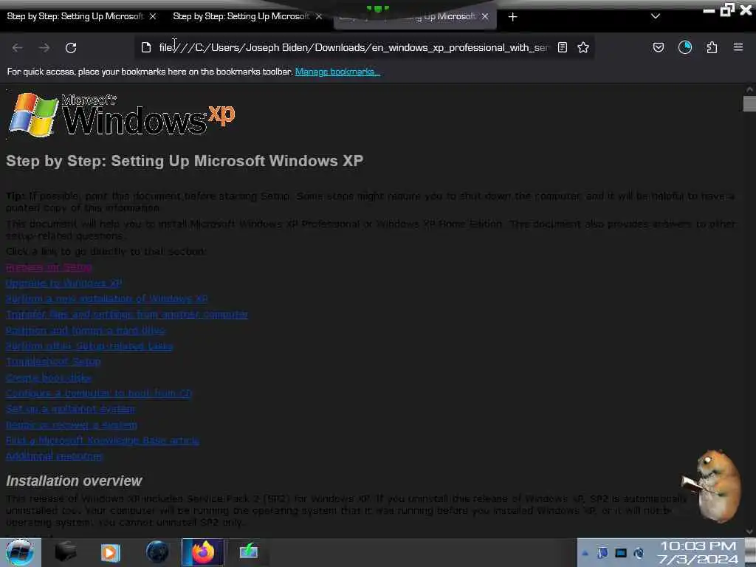Image resolution: width=756 pixels, height=567 pixels.
Task: Open a new tab with plus button
Action: tap(512, 17)
